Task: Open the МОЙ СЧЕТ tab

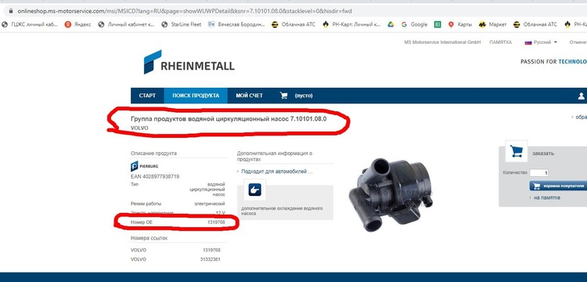Action: tap(250, 96)
